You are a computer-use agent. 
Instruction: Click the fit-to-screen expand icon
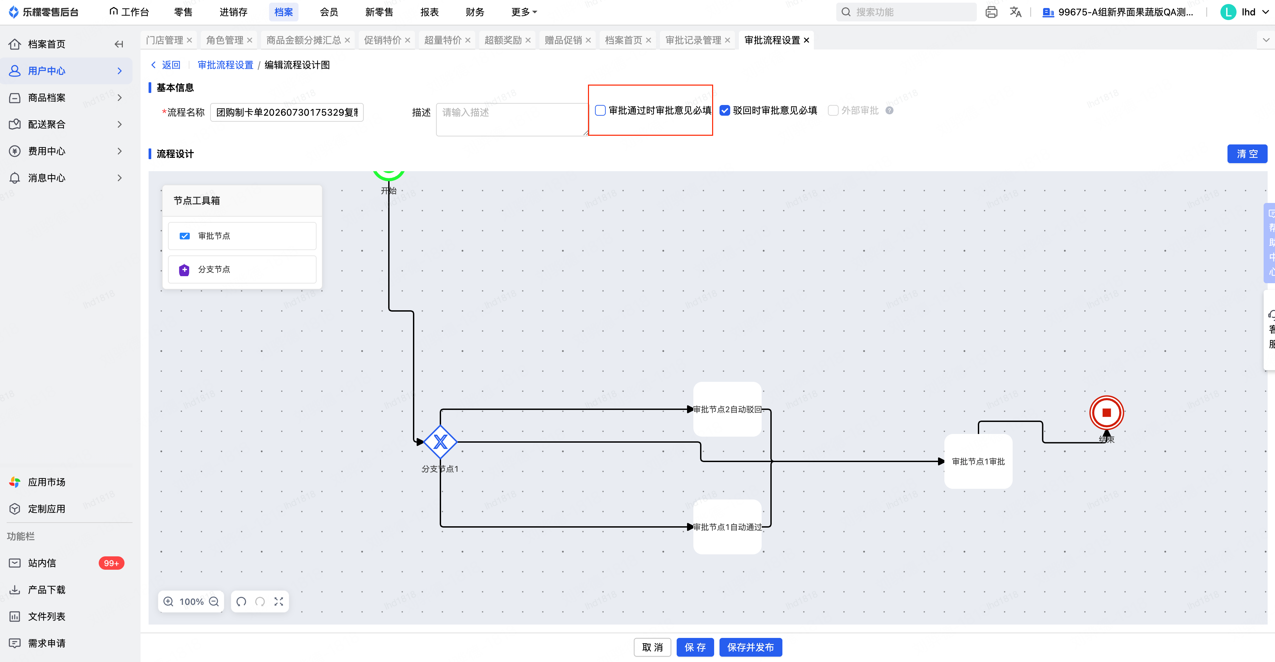[x=279, y=601]
